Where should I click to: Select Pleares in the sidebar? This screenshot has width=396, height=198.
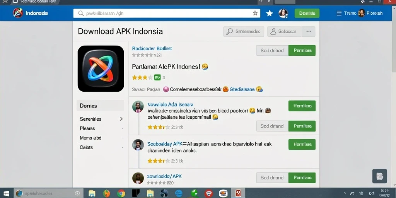pyautogui.click(x=87, y=128)
